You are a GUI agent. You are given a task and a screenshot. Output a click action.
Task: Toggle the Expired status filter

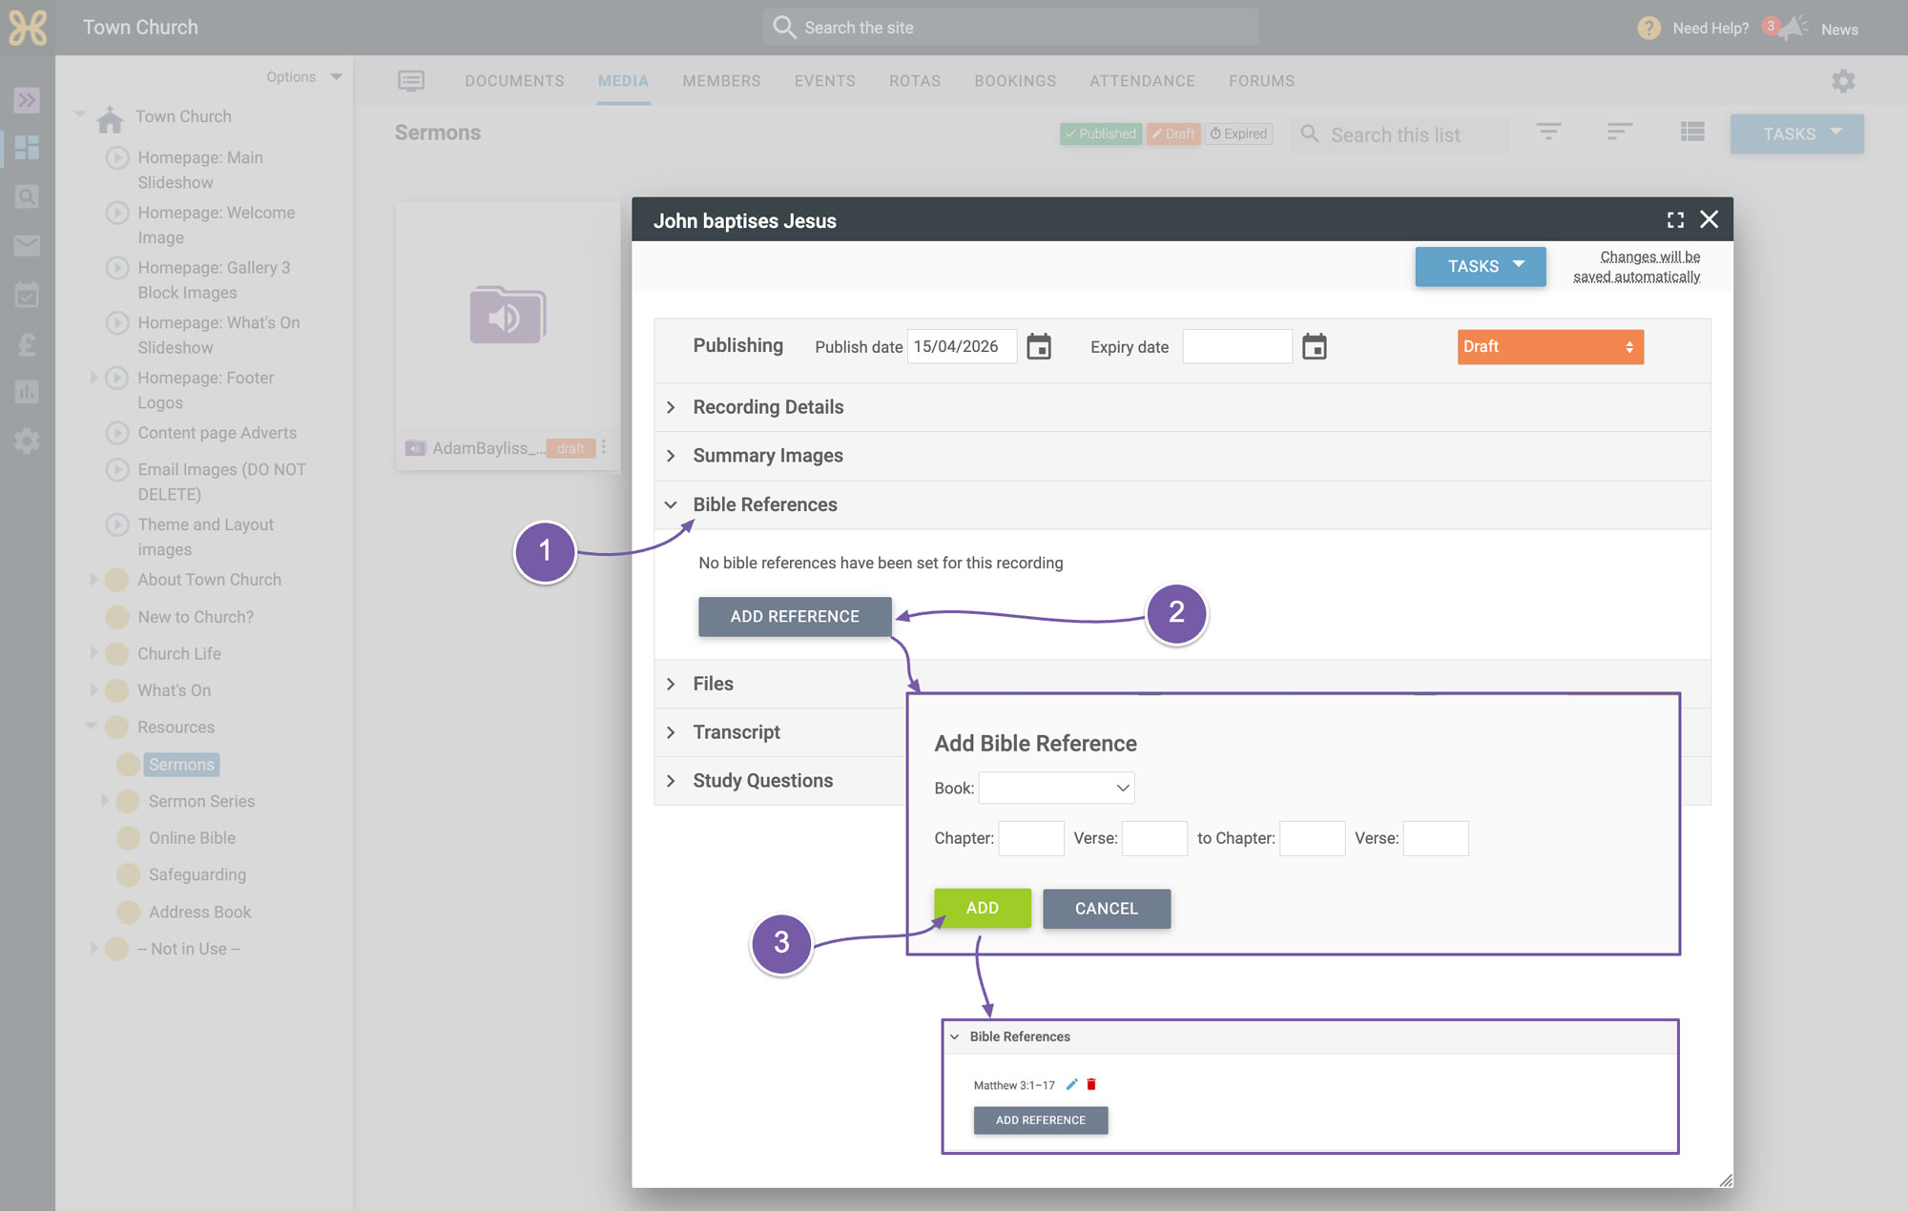[x=1238, y=133]
